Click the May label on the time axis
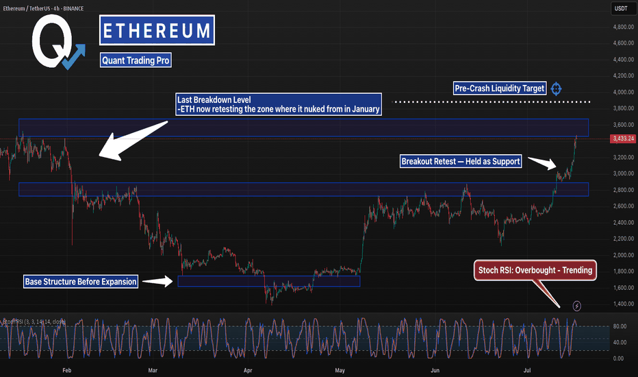Viewport: 638px width, 377px height. 340,370
